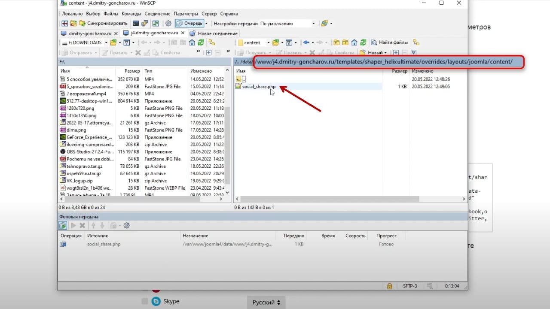Click remote panel filter icon

click(x=289, y=42)
